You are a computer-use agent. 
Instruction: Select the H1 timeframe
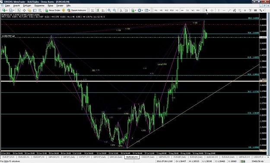(x=177, y=10)
